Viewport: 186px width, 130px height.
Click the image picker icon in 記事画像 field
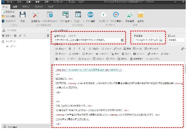[161, 40]
